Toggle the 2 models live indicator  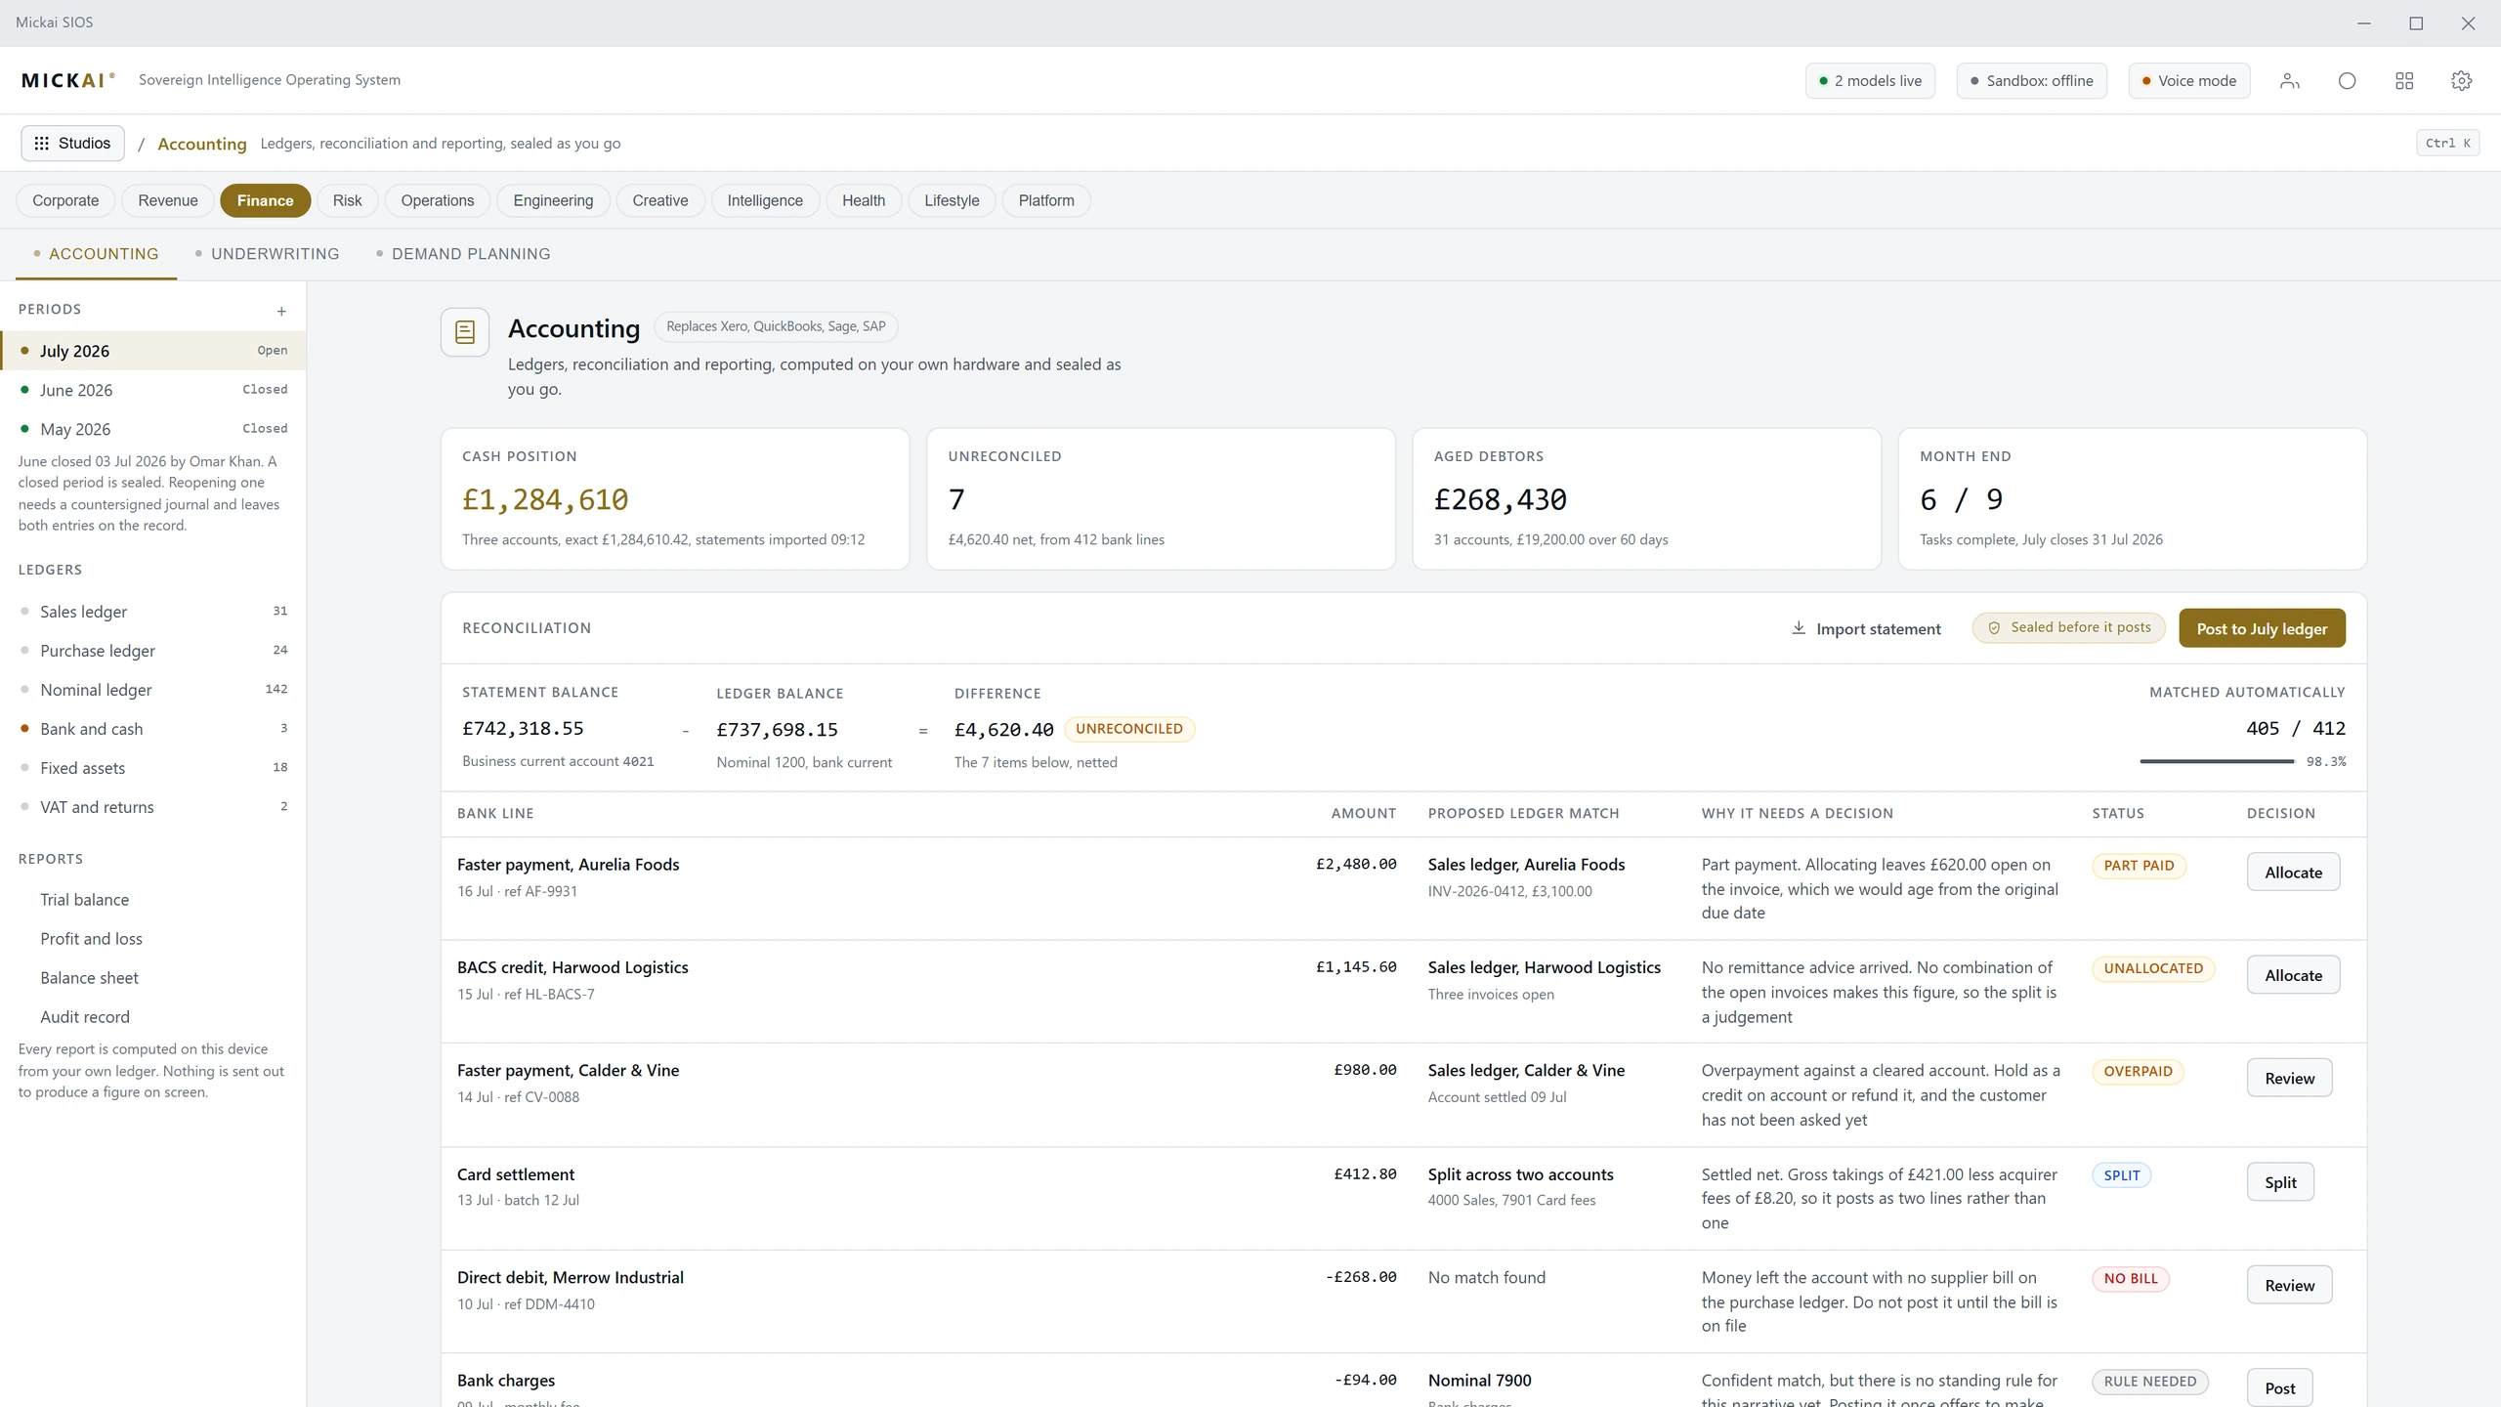coord(1870,81)
